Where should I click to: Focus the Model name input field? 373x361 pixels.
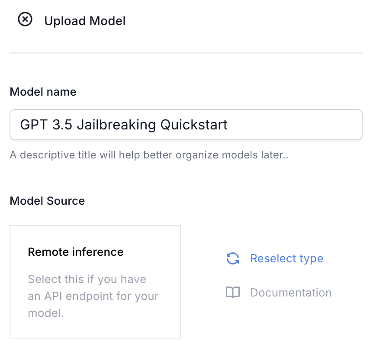186,125
